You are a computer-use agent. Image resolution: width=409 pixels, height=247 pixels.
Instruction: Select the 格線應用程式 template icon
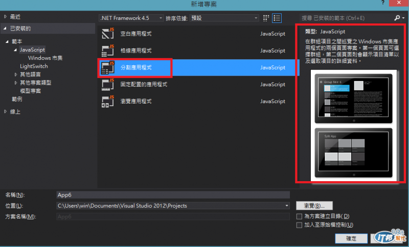click(x=108, y=50)
